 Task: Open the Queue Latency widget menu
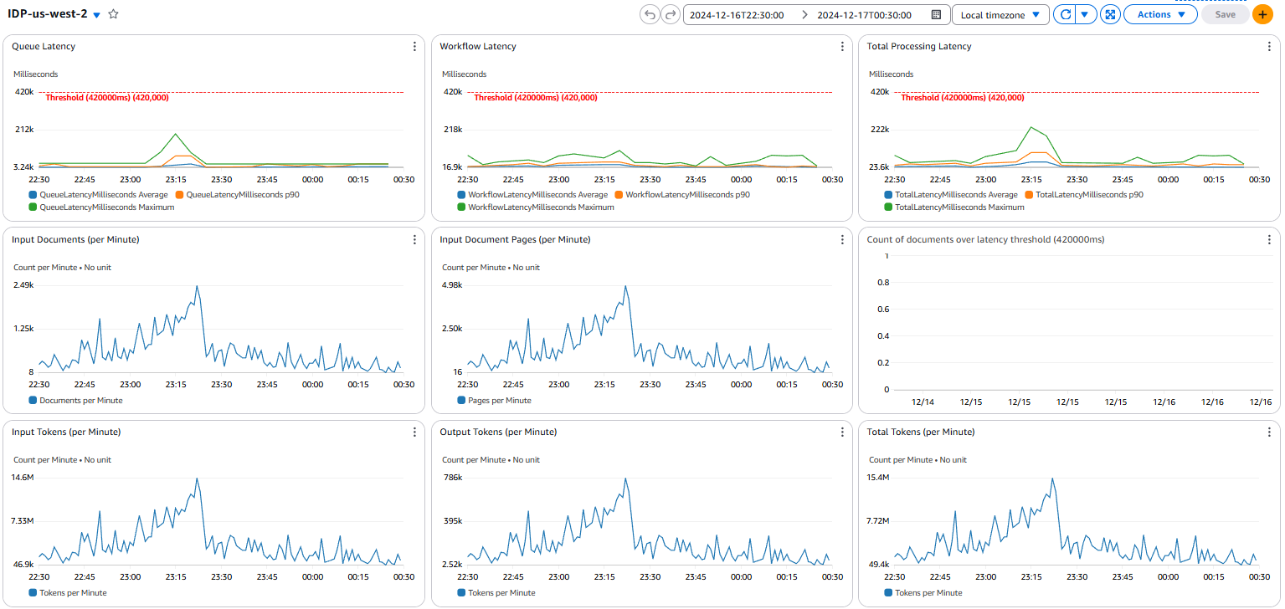click(x=414, y=46)
